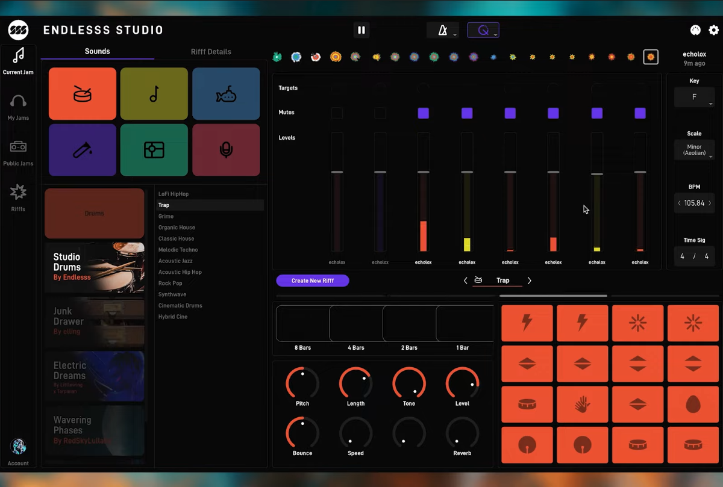
Task: Select the blue submarine sound category tile
Action: pos(226,93)
